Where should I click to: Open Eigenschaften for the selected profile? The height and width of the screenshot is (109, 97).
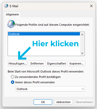[x=57, y=63]
